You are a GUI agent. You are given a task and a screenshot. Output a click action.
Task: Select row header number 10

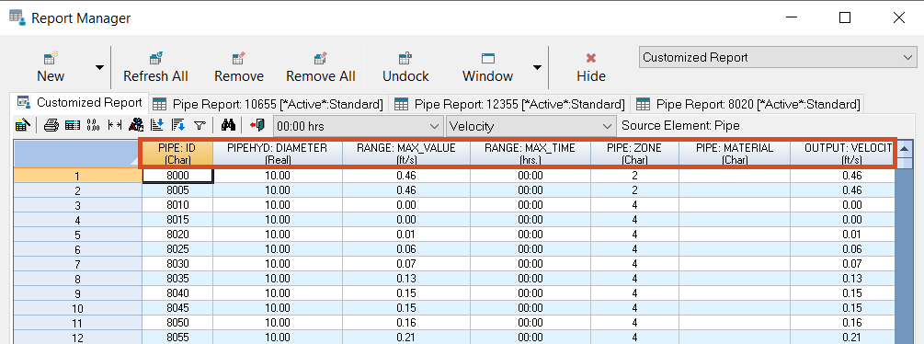[x=78, y=308]
